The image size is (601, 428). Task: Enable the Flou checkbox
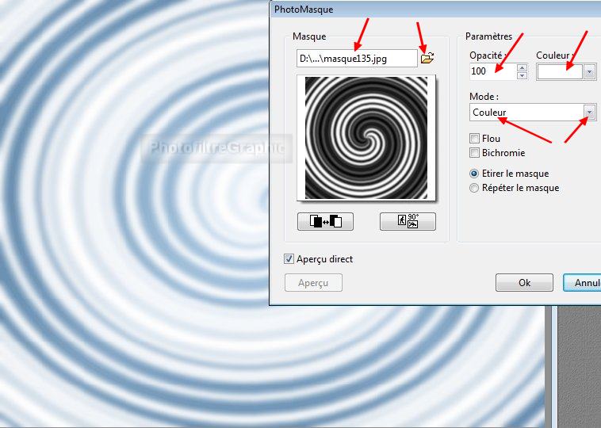tap(475, 139)
